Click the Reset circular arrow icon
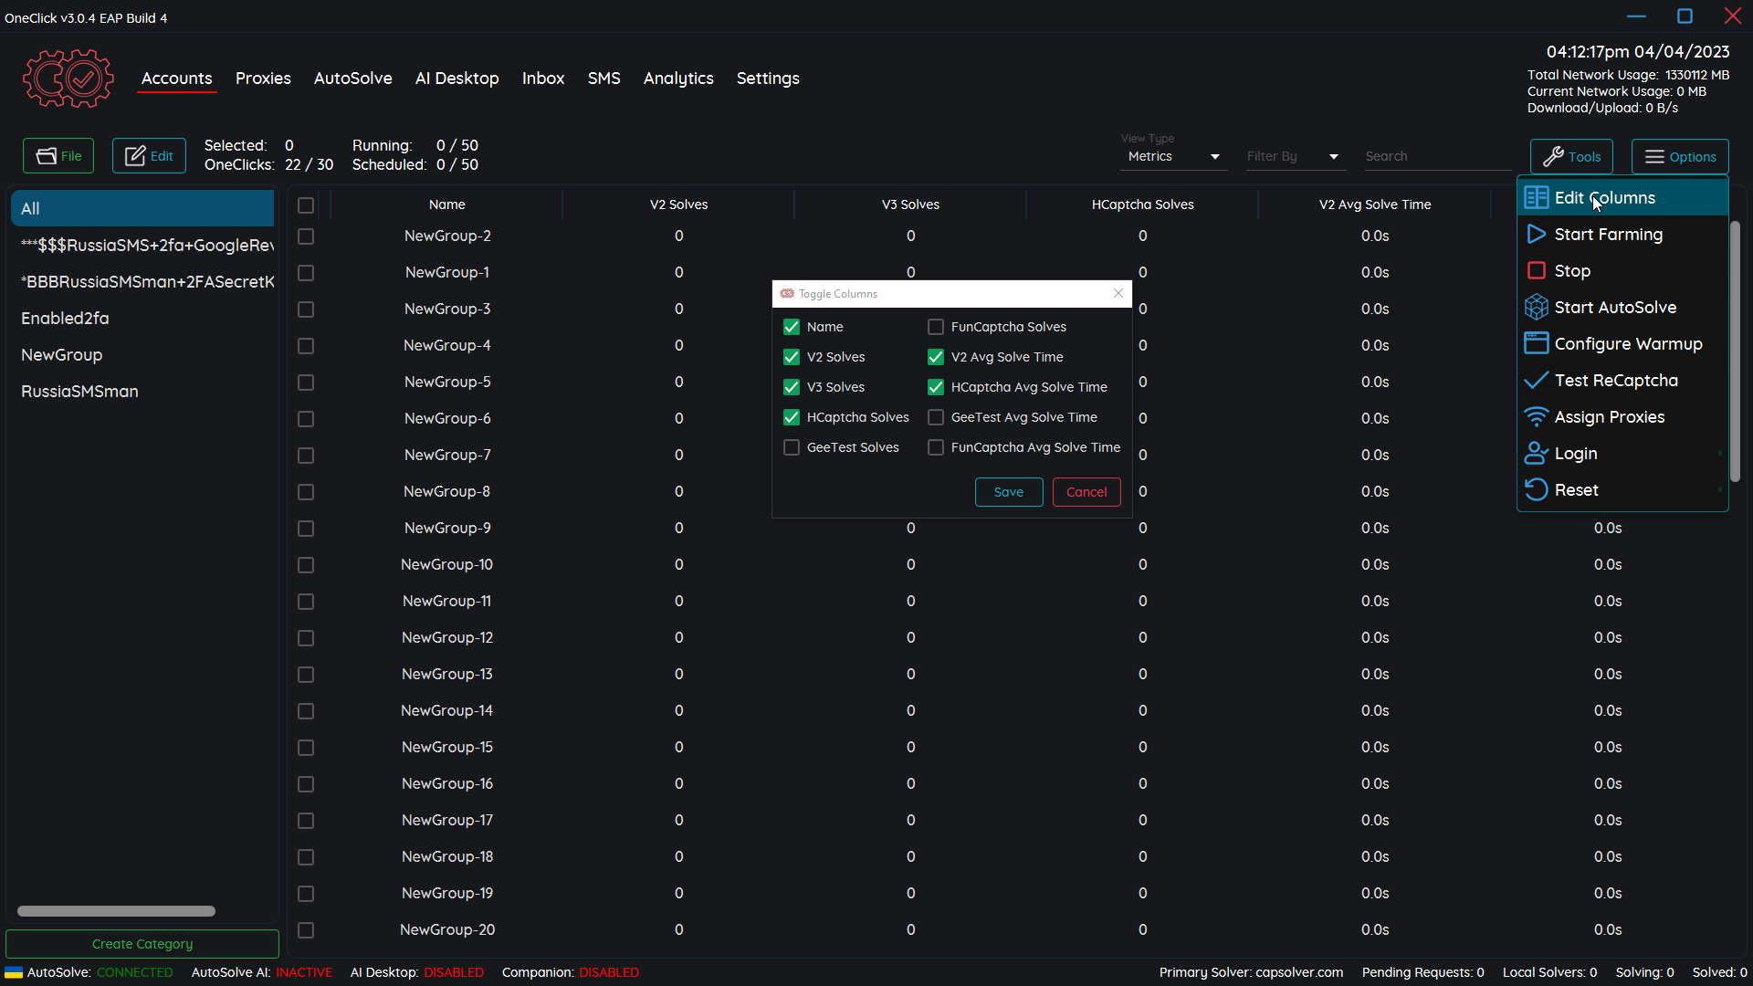This screenshot has width=1753, height=986. (1537, 490)
